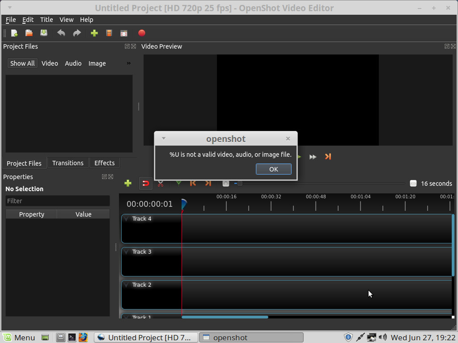Select the Image filter
458x343 pixels.
97,63
